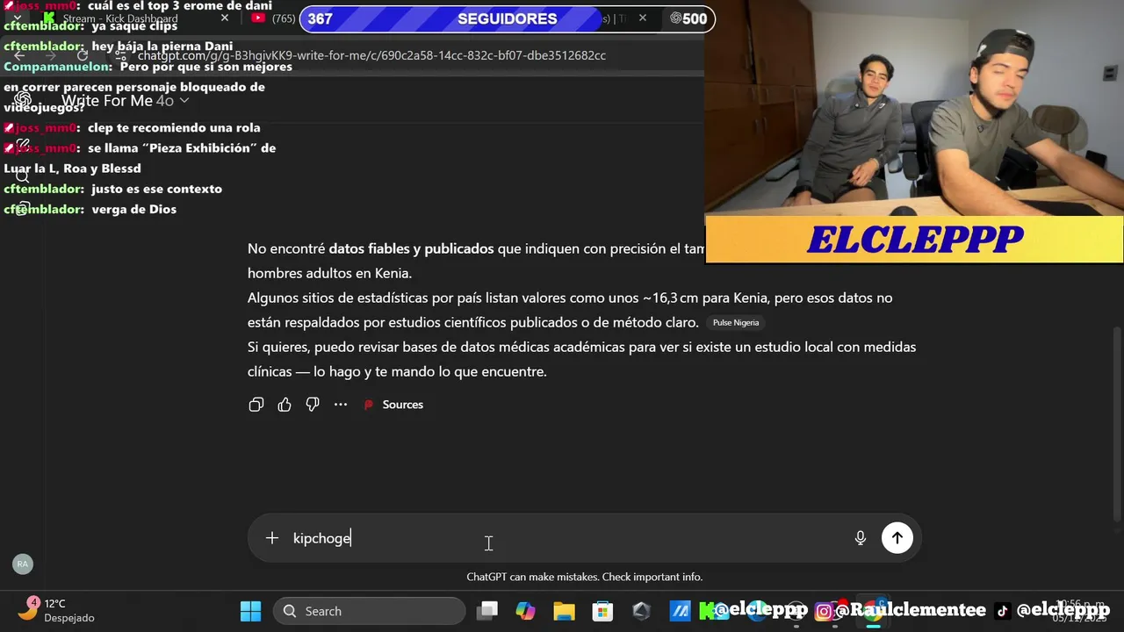View site information icon beside URL
The height and width of the screenshot is (632, 1124).
(x=122, y=55)
